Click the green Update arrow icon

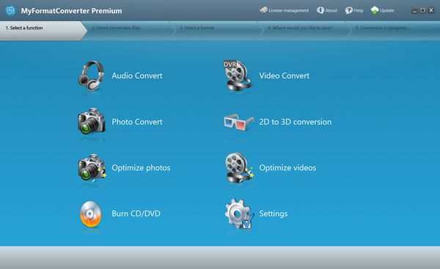pyautogui.click(x=375, y=10)
